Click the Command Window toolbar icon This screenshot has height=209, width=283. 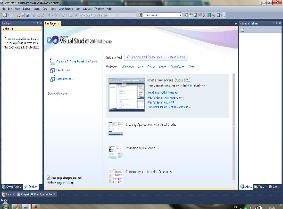[218, 16]
